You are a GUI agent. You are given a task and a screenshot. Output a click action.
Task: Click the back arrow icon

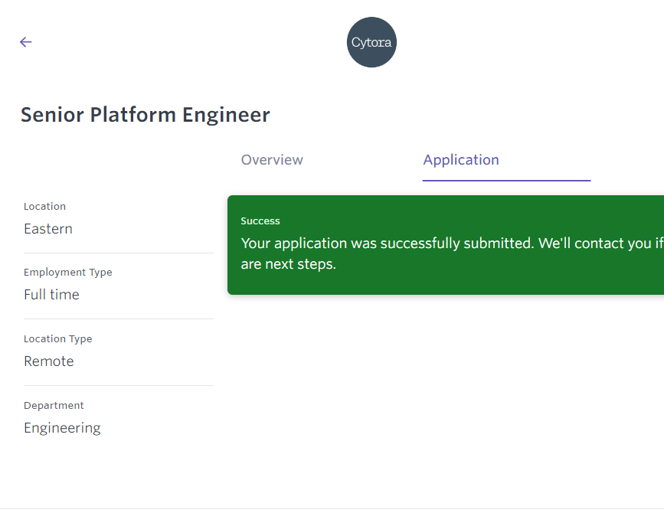click(x=26, y=42)
